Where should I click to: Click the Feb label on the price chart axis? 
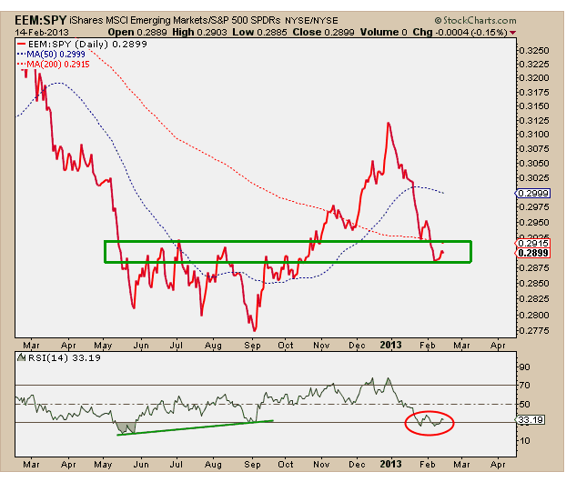428,346
